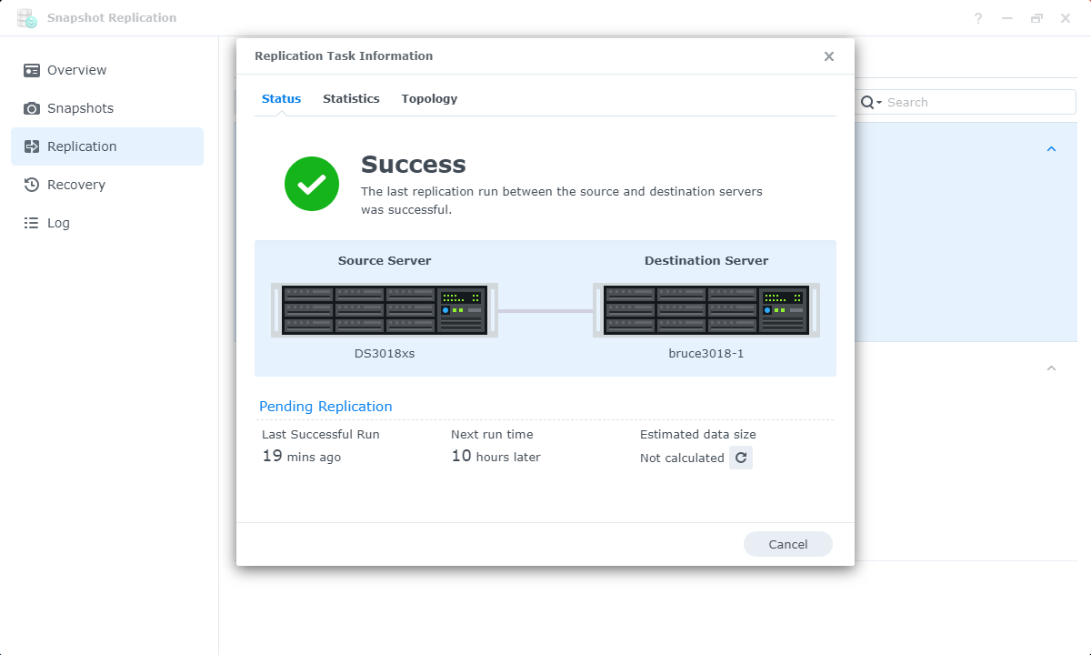Collapse the second task panel chevron

[x=1051, y=368]
